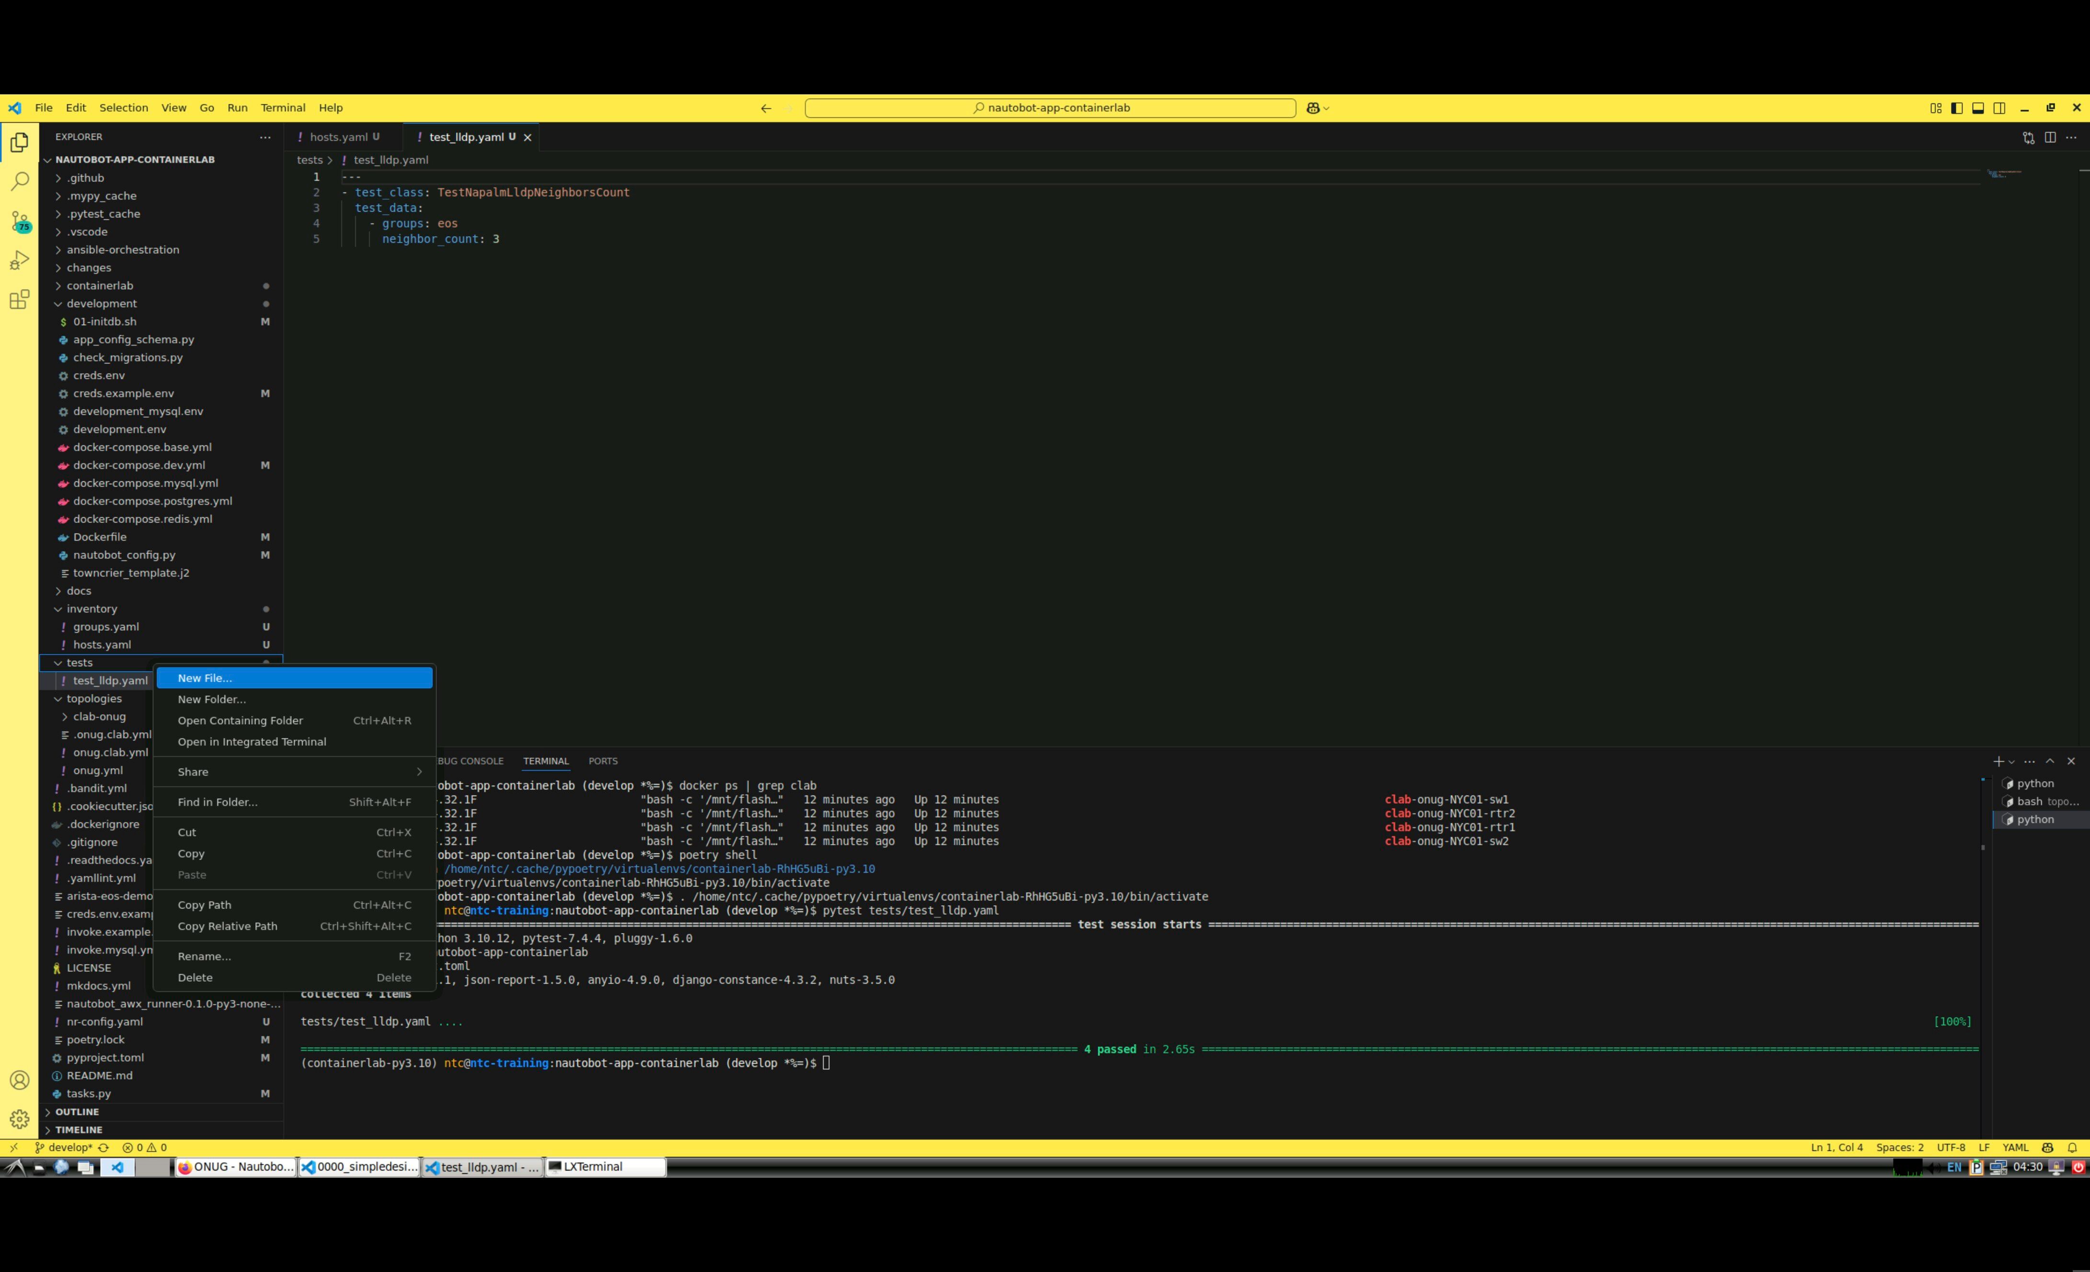Open the Search view in activity bar
This screenshot has height=1272, width=2090.
[20, 182]
